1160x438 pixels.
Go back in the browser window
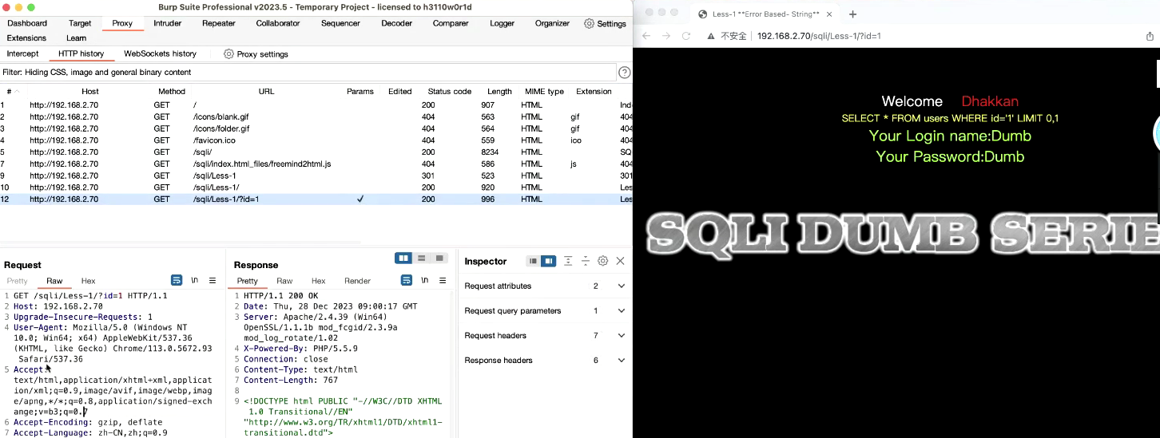[646, 36]
